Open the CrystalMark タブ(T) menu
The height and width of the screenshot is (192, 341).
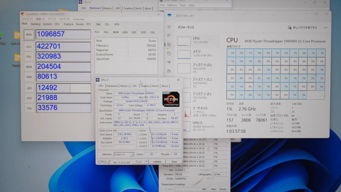(52, 19)
